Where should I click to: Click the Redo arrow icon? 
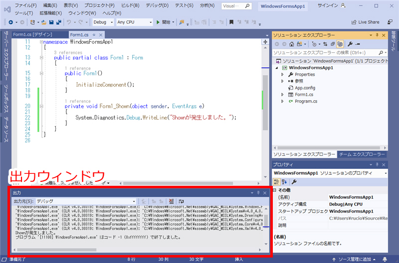(x=81, y=22)
